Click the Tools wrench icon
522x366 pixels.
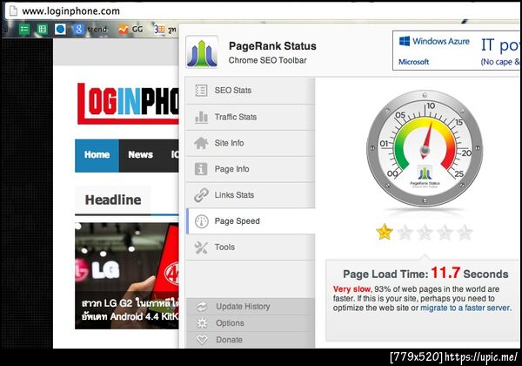pyautogui.click(x=201, y=247)
